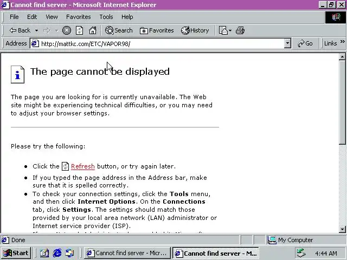
Task: Minimize the Internet Explorer window
Action: pos(323,5)
